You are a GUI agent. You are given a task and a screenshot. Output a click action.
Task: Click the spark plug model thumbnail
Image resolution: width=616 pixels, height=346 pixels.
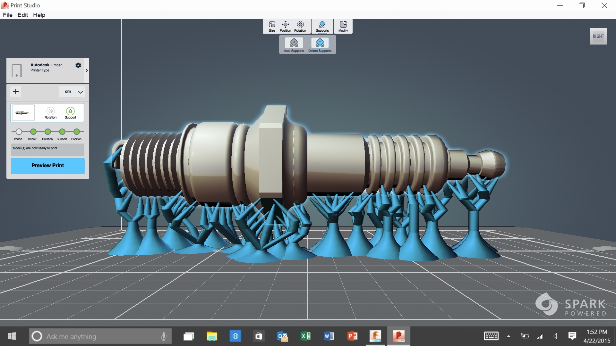[x=23, y=112]
